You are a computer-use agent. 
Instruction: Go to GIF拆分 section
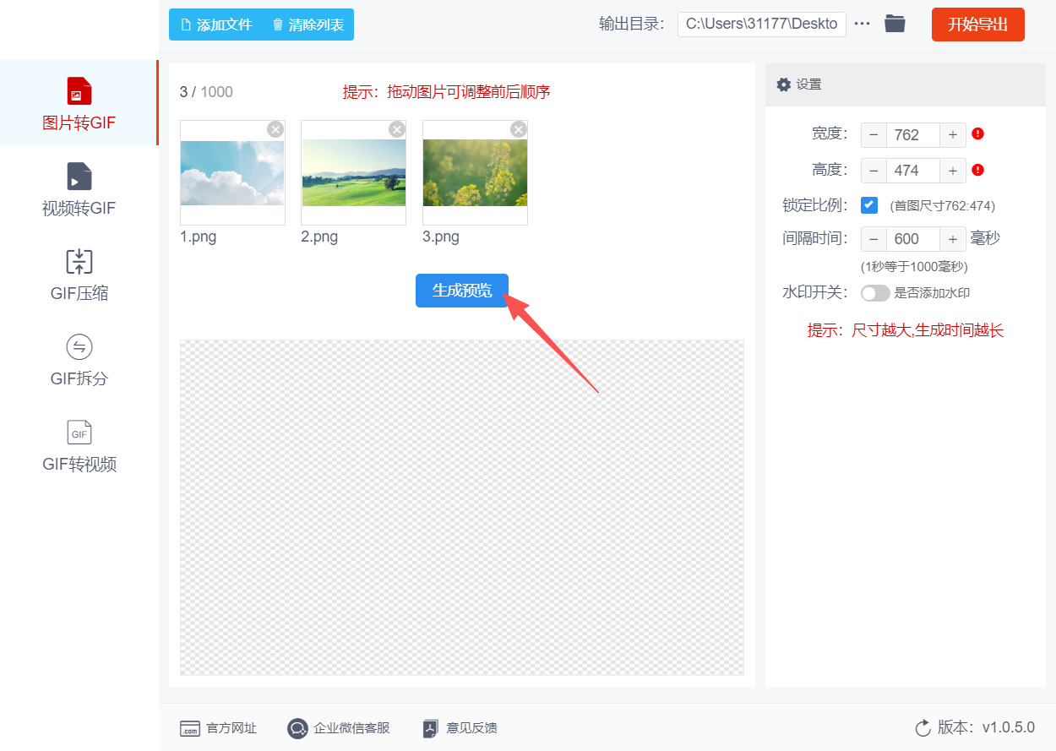click(79, 360)
